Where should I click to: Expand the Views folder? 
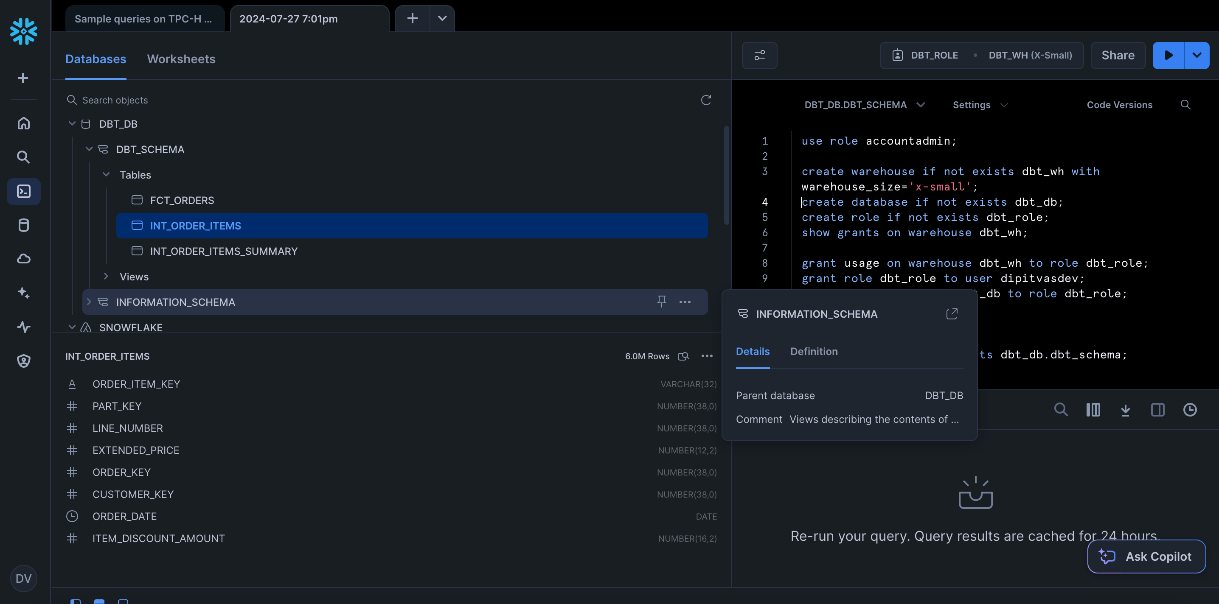coord(106,276)
